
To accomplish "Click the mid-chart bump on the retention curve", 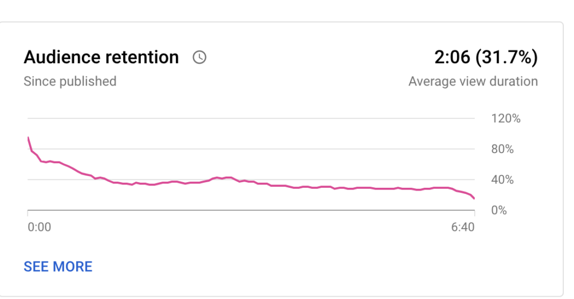I will point(223,178).
